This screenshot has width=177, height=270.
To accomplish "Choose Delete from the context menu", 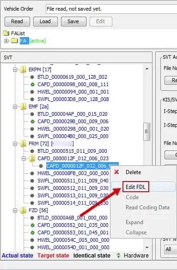I will click(x=134, y=172).
